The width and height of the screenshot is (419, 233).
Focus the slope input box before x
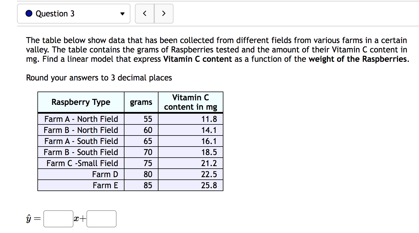click(58, 219)
